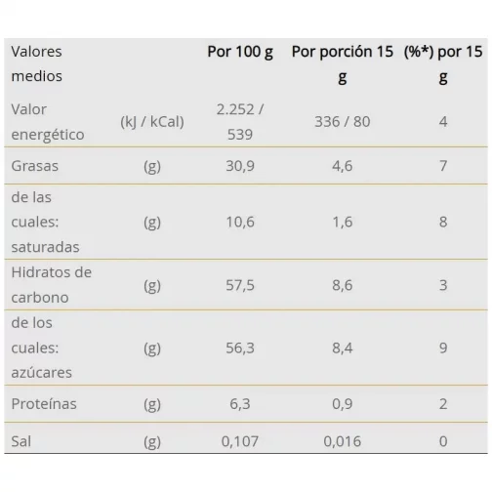Viewport: 492px width, 492px height.
Task: Select the 'Sal' row label
Action: coord(21,441)
